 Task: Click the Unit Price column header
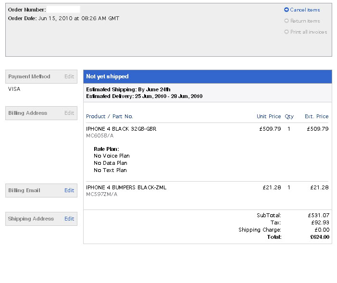click(269, 116)
